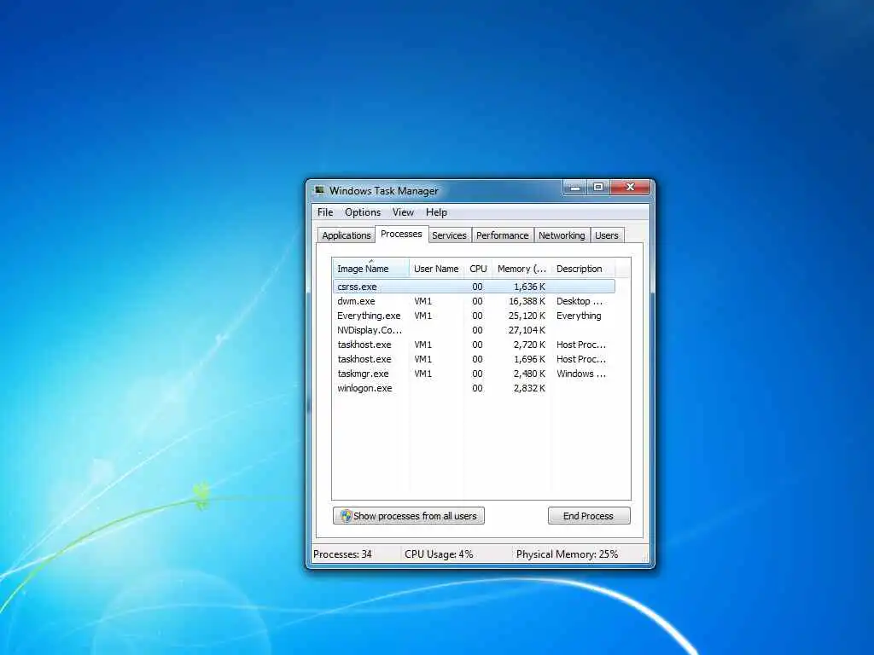
Task: Open the File menu
Action: pyautogui.click(x=325, y=212)
